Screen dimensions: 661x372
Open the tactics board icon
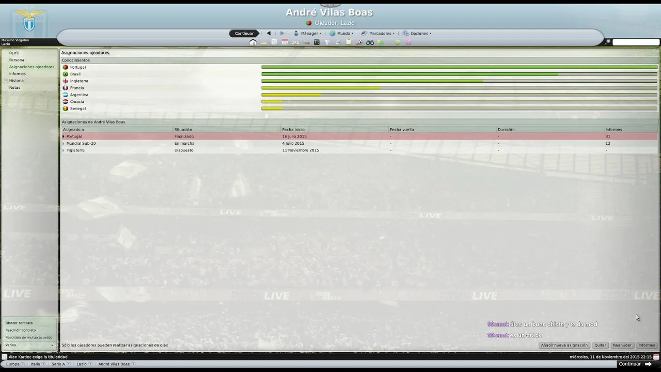pyautogui.click(x=317, y=42)
